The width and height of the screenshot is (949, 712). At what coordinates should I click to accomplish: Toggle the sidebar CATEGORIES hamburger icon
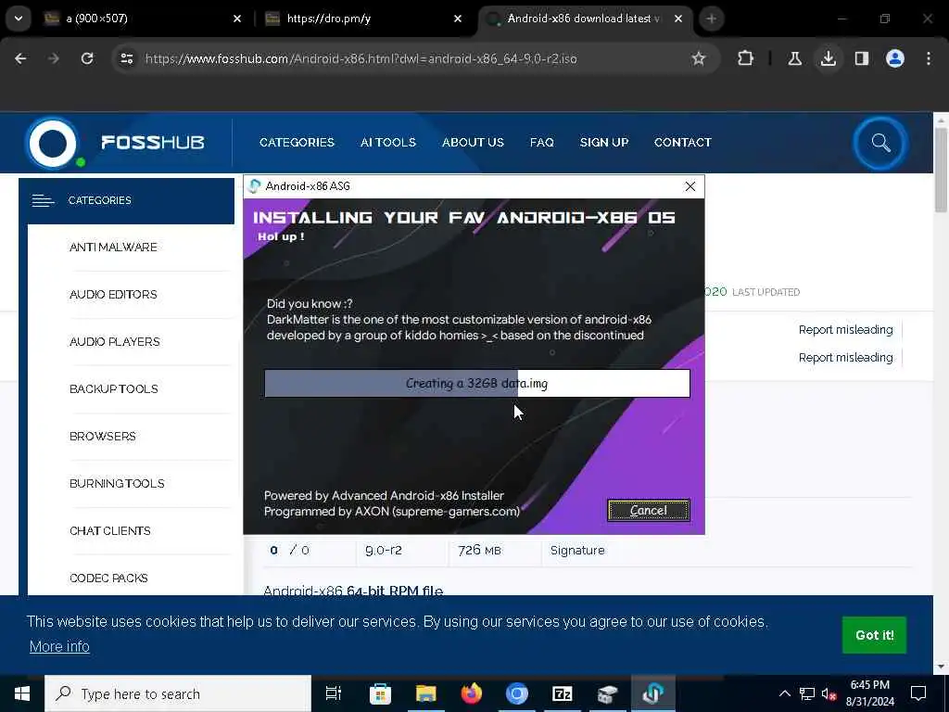click(x=43, y=200)
